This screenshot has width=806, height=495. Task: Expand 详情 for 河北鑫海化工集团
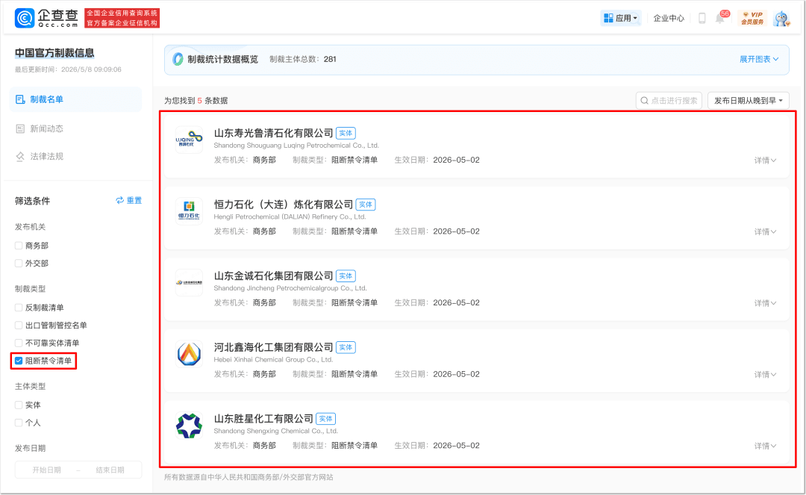(x=765, y=375)
